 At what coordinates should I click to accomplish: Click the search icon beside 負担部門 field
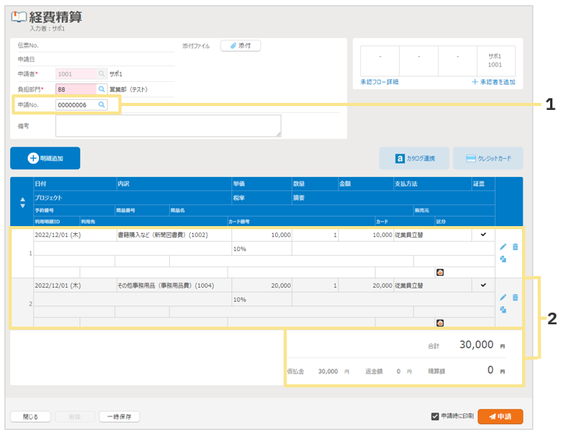pyautogui.click(x=101, y=90)
